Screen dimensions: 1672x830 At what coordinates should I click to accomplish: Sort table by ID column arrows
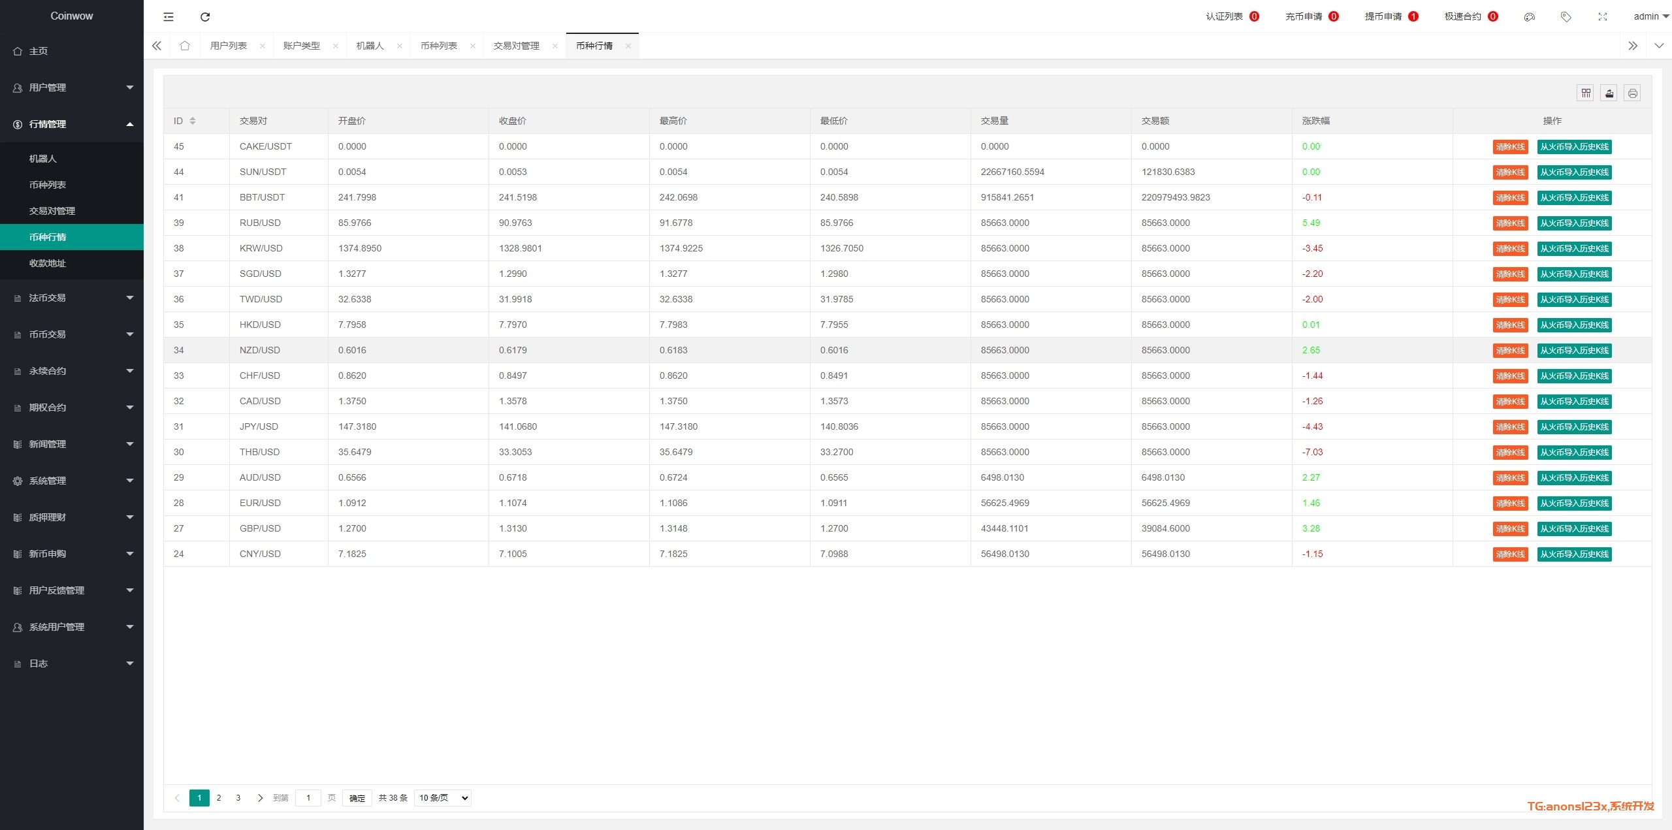(193, 121)
